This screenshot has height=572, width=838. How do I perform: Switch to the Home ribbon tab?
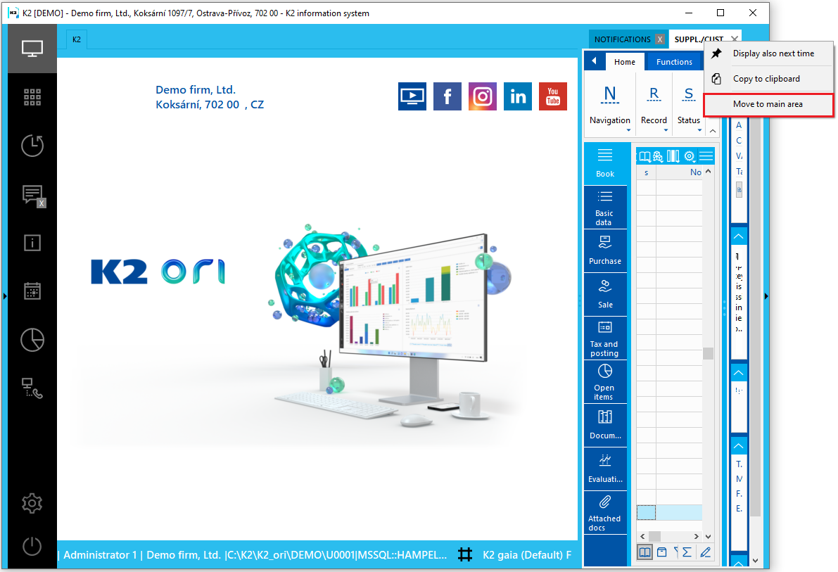pos(625,62)
